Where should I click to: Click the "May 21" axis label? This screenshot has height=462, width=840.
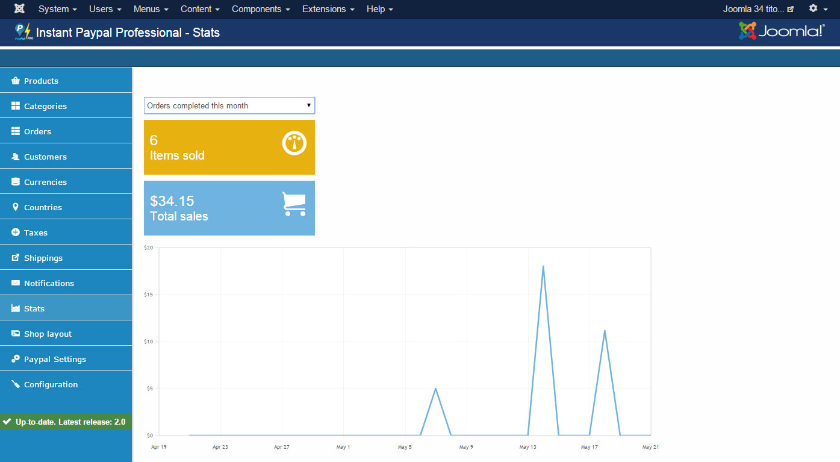[x=651, y=447]
